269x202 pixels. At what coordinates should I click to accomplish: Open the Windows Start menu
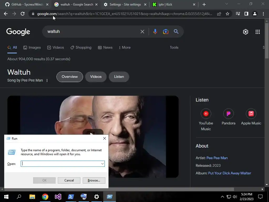tap(6, 197)
